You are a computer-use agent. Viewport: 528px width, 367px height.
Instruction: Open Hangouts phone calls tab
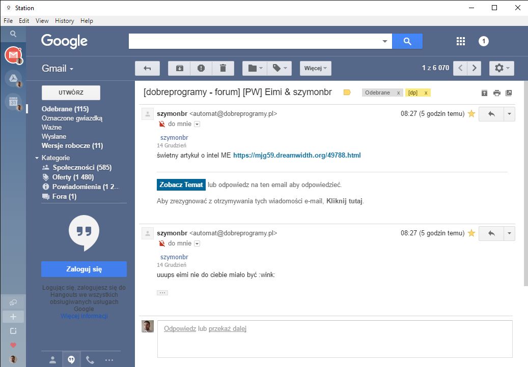(x=90, y=360)
